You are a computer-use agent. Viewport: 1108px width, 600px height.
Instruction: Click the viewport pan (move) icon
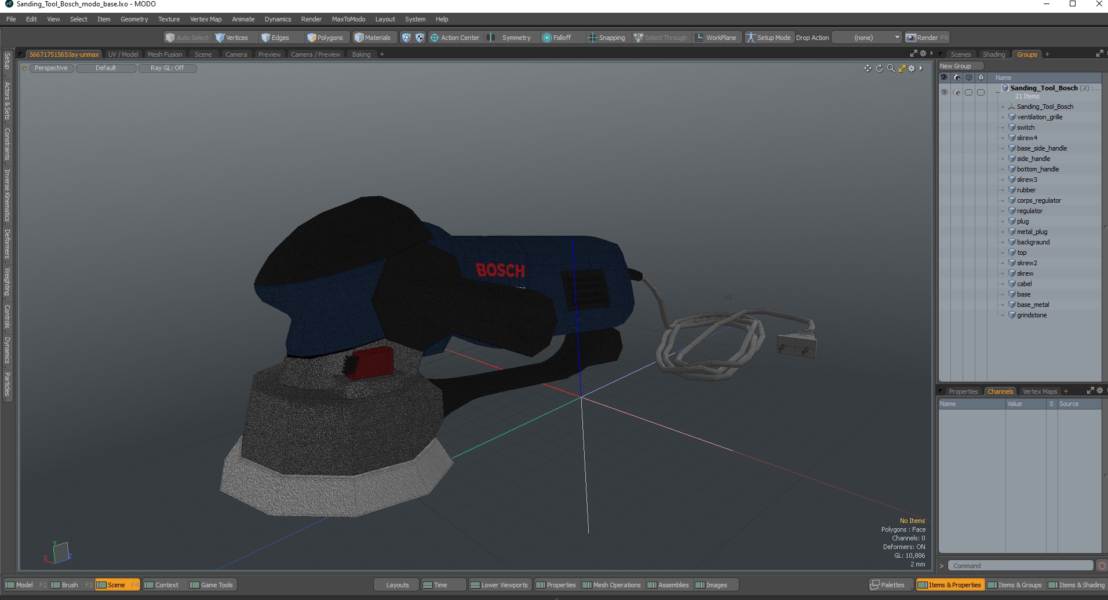coord(868,68)
